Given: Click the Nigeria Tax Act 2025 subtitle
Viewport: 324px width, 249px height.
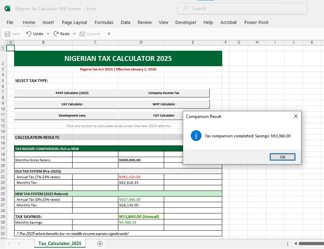Looking at the screenshot, I should 118,69.
